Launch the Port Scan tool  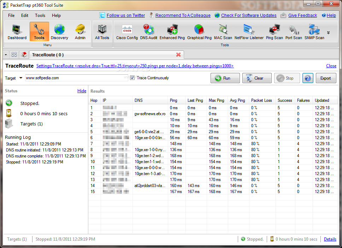294,32
